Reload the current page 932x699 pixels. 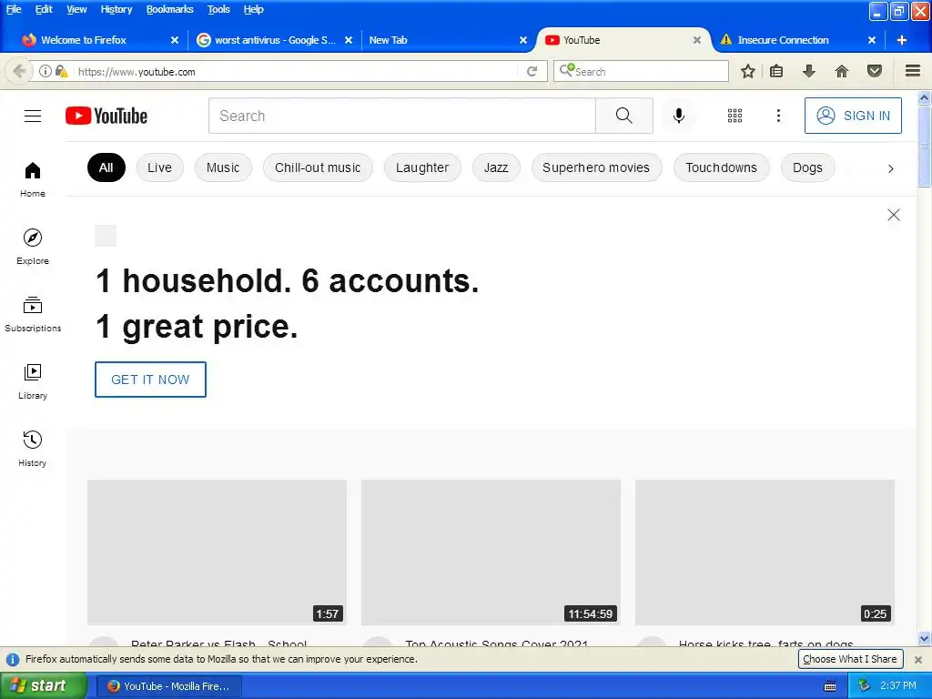(532, 71)
